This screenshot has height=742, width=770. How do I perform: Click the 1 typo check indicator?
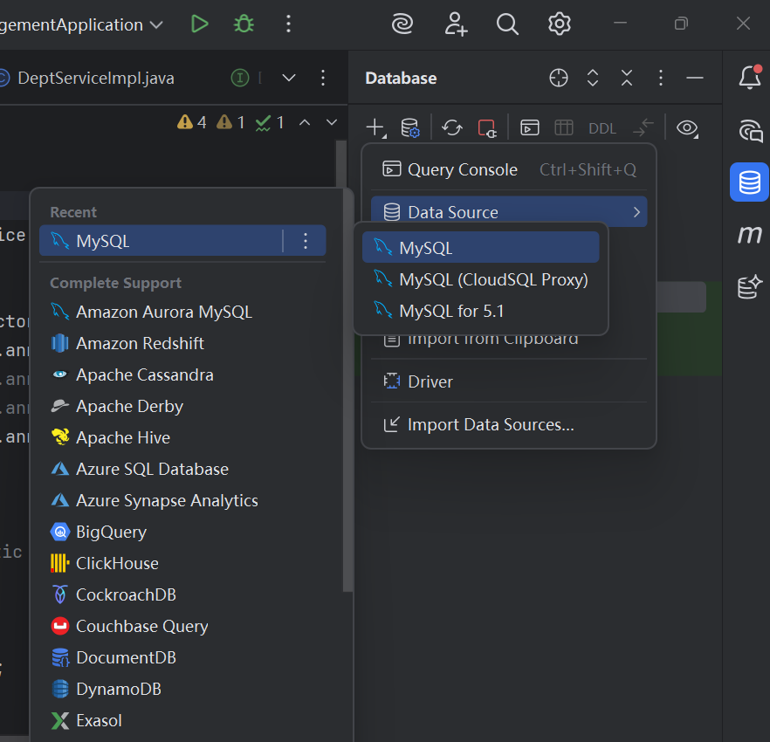[270, 122]
